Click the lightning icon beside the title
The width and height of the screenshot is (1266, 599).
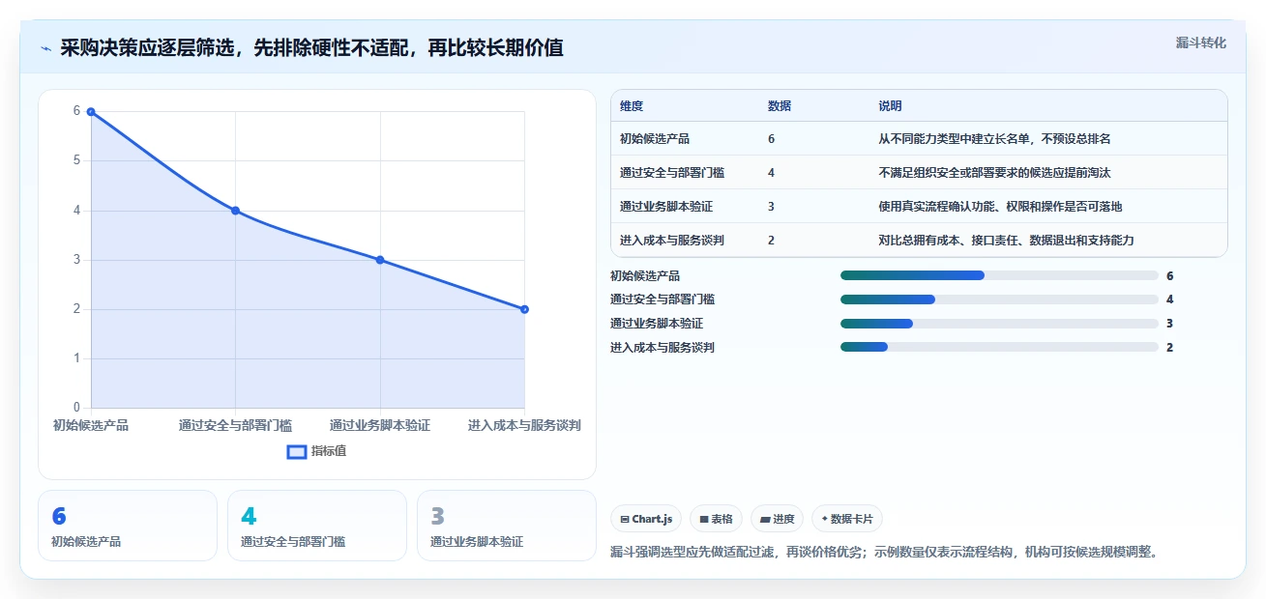(x=45, y=47)
